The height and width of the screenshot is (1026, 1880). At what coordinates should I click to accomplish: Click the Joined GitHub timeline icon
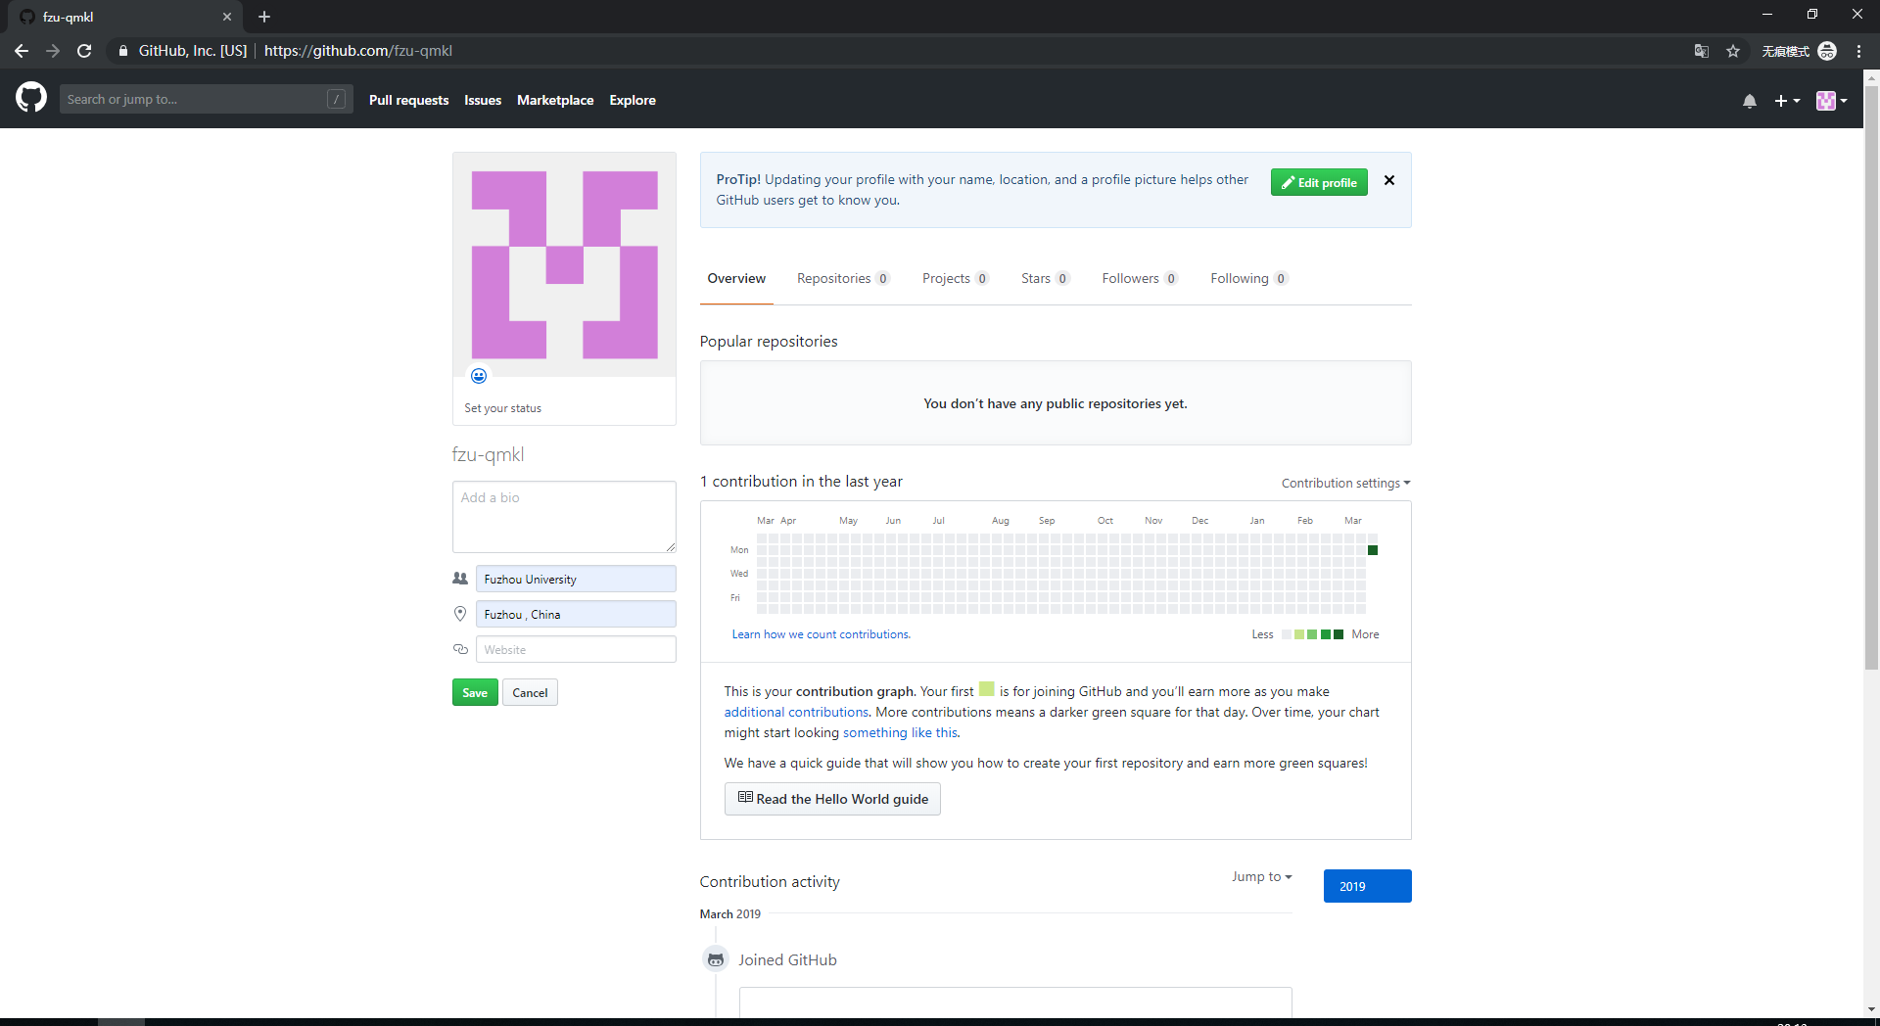pos(716,959)
